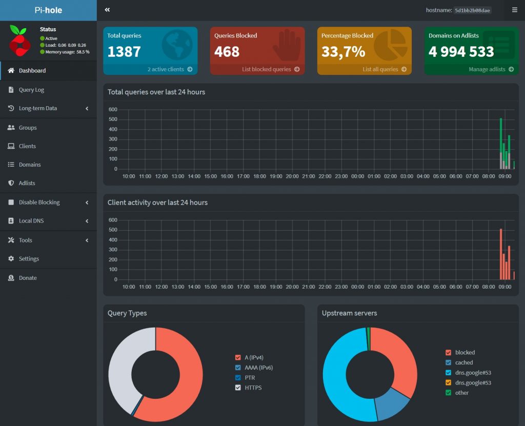Image resolution: width=525 pixels, height=426 pixels.
Task: Toggle the blocked upstream legend checkbox
Action: [x=449, y=352]
